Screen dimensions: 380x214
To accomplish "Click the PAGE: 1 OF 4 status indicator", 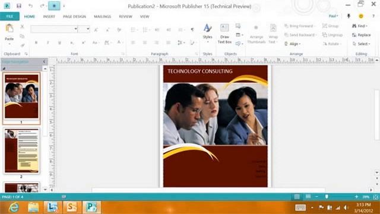I will [12, 197].
